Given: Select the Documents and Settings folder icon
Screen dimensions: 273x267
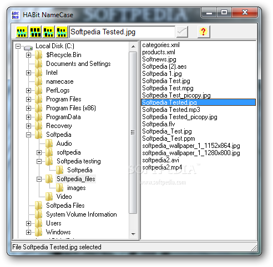Looking at the screenshot, I should (39, 64).
